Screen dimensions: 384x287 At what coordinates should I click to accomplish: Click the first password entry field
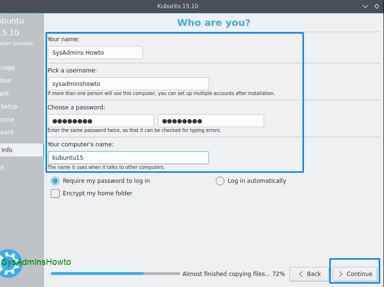point(101,121)
